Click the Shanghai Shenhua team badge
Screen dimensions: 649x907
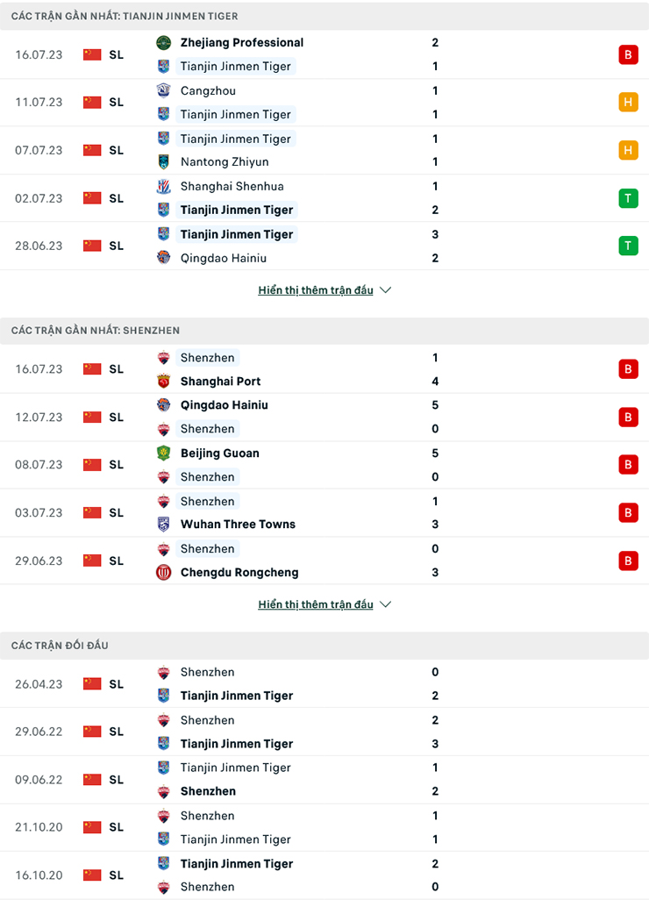163,186
